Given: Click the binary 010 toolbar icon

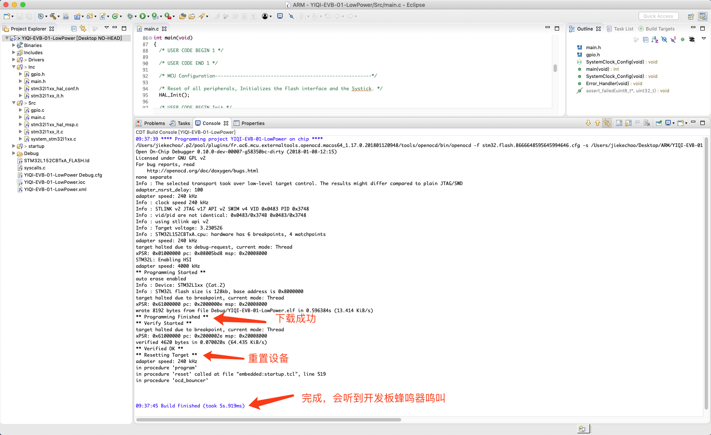Looking at the screenshot, I should [66, 16].
